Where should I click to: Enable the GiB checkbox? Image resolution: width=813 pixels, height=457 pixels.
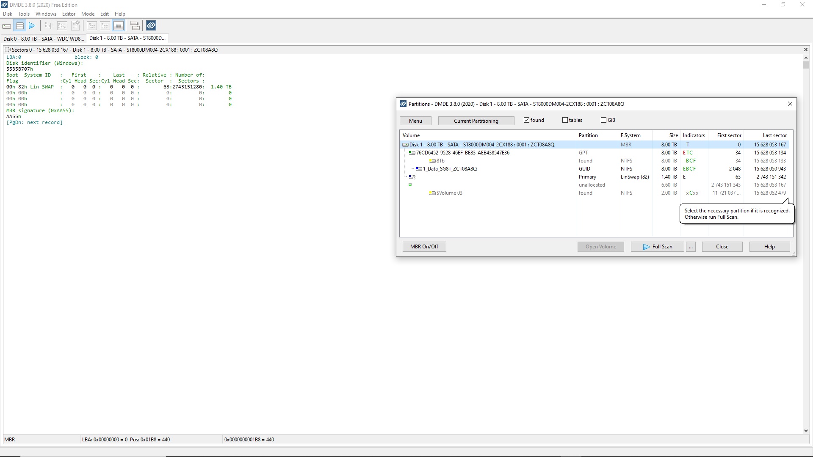point(603,120)
